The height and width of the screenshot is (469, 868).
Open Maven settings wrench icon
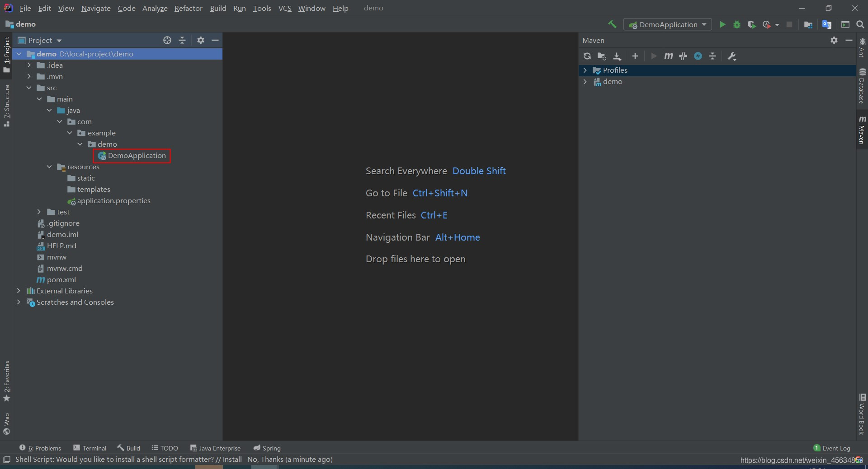point(732,56)
